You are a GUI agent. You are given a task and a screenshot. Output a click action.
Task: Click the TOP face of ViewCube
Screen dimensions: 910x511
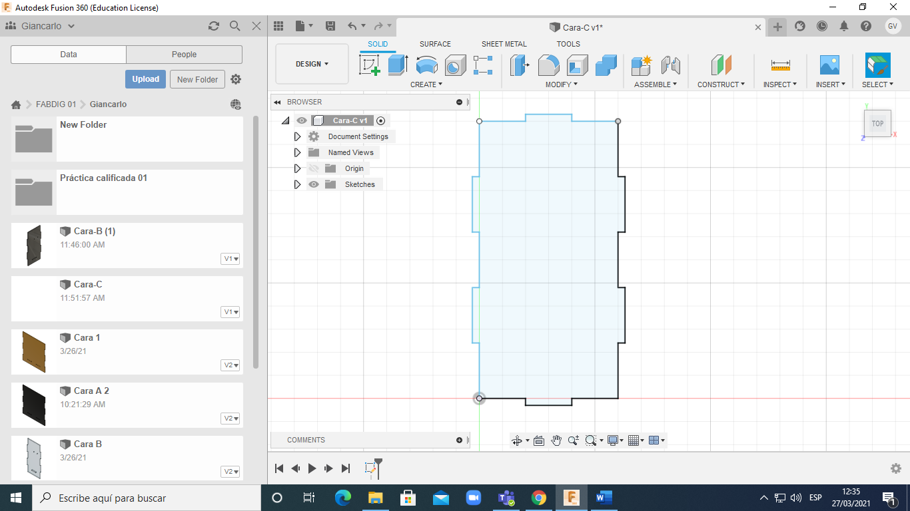click(877, 124)
